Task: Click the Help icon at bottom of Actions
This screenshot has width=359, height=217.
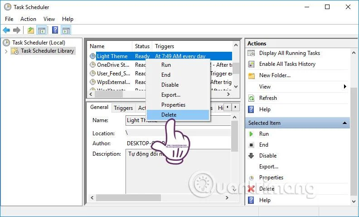Action: pyautogui.click(x=251, y=200)
